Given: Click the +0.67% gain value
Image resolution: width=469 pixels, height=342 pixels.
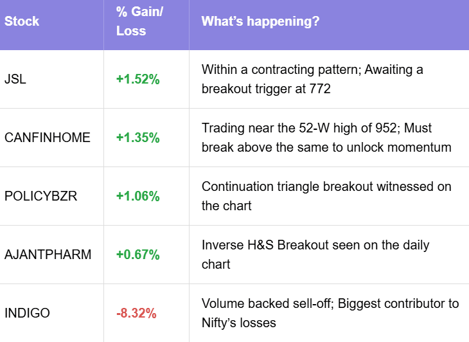Looking at the screenshot, I should [137, 255].
